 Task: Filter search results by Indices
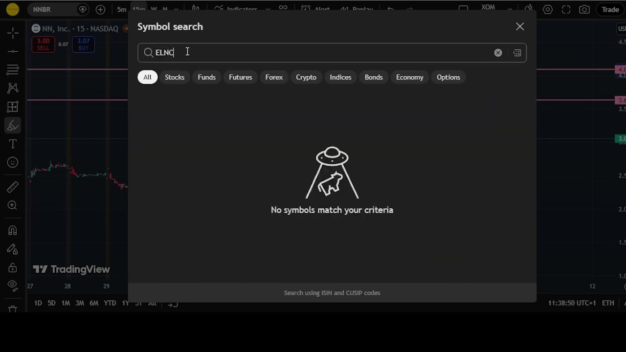tap(340, 77)
